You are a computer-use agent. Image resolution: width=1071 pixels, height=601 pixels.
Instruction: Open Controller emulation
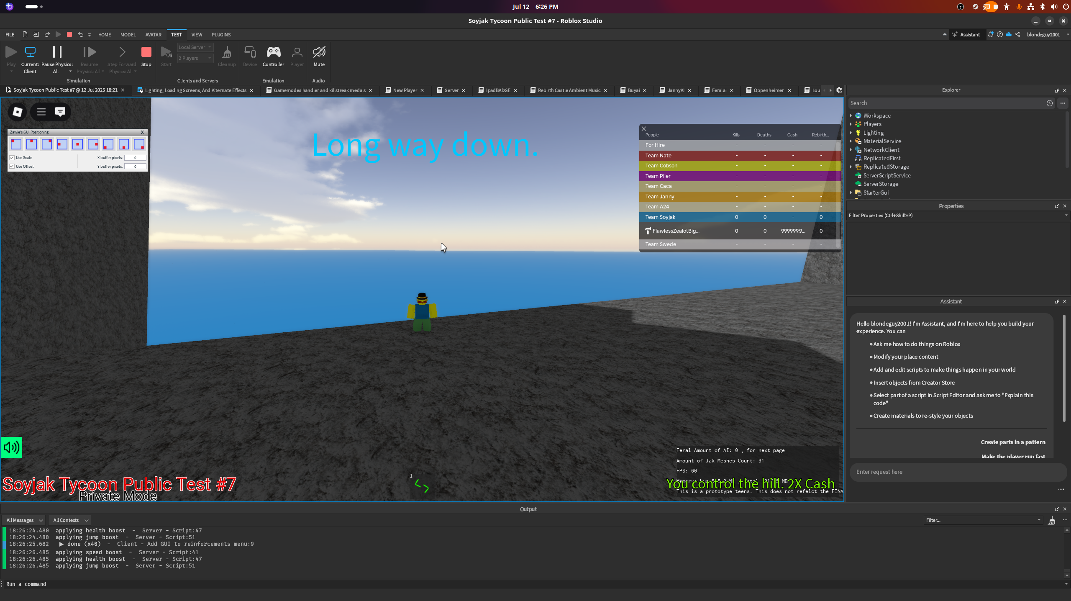click(273, 56)
